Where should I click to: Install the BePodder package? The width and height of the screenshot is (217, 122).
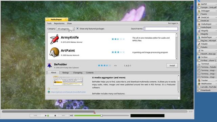click(x=172, y=65)
